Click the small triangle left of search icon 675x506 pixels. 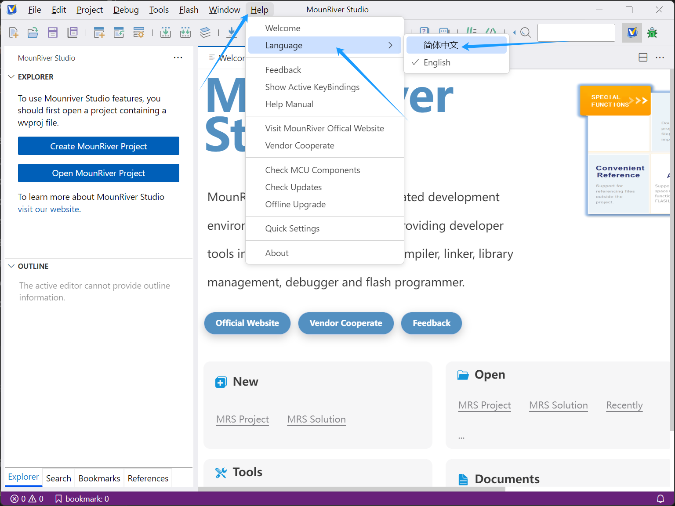[514, 33]
